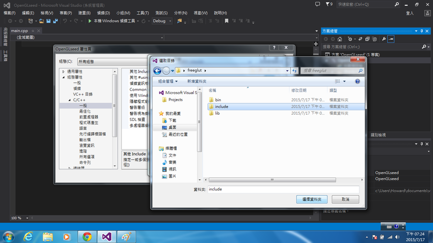This screenshot has width=433, height=243.
Task: Open Paint from the taskbar
Action: pos(126,237)
